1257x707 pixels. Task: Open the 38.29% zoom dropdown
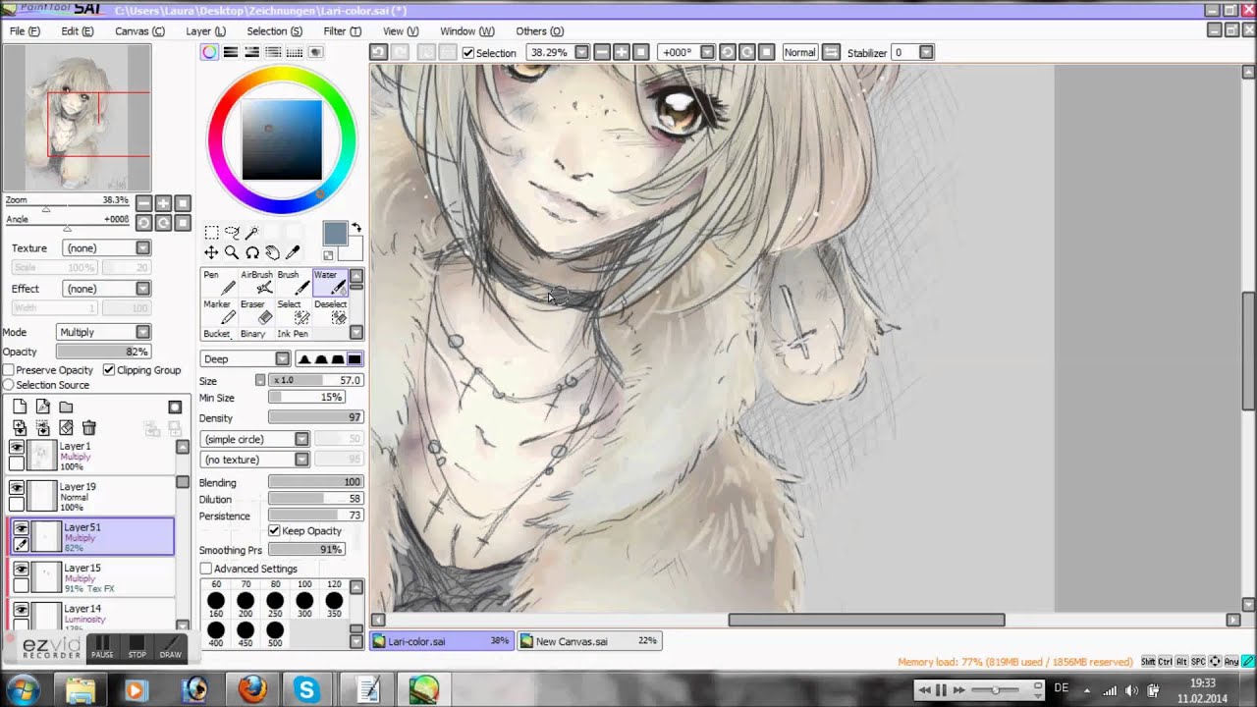tap(581, 52)
